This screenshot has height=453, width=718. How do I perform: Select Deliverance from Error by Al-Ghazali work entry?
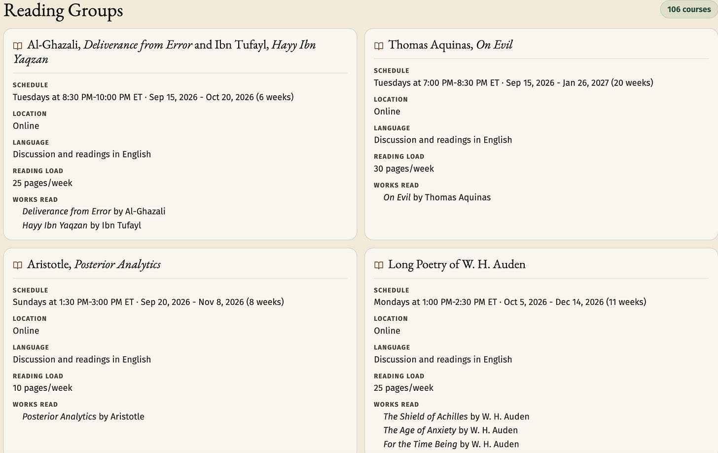(x=94, y=211)
